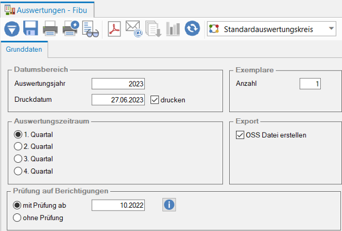The image size is (342, 231).
Task: Toggle the drucken checkbox
Action: 154,100
